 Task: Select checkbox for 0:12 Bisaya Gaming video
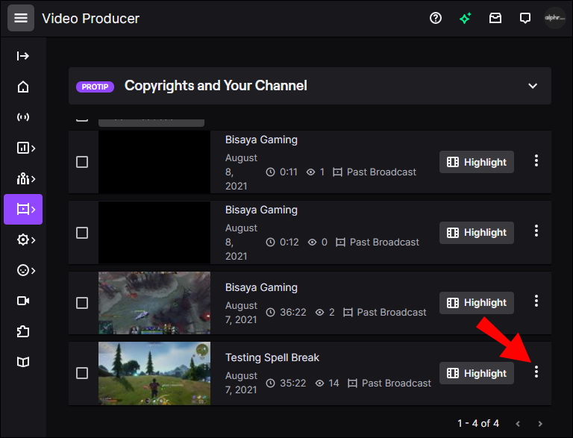82,233
